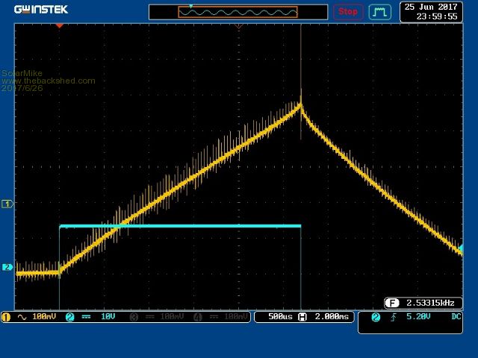The height and width of the screenshot is (358, 478).
Task: Click the channel 1 yellow number badge
Action: click(7, 317)
